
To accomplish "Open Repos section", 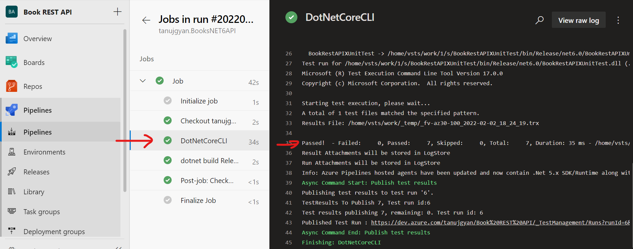I will point(33,87).
